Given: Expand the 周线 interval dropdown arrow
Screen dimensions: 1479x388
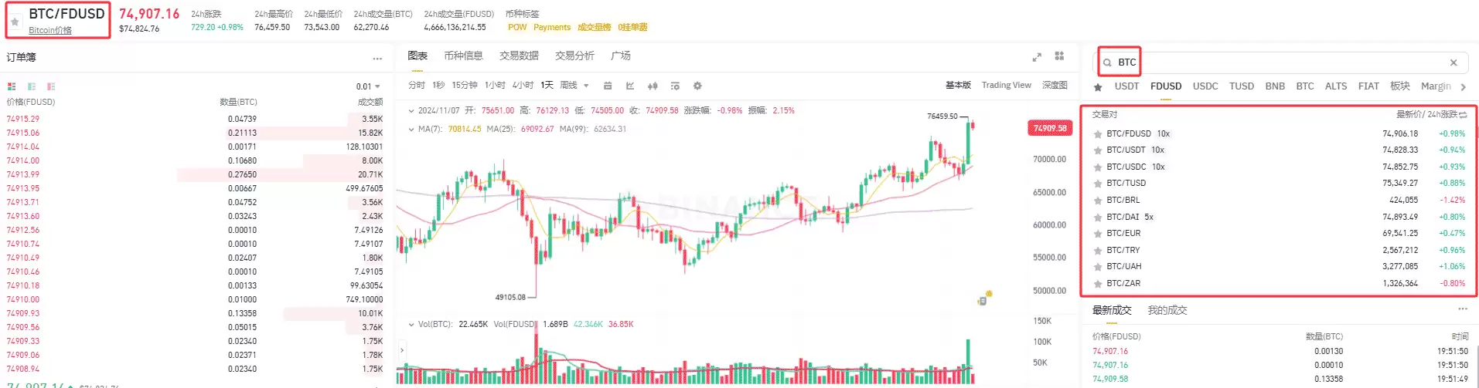Looking at the screenshot, I should 586,86.
